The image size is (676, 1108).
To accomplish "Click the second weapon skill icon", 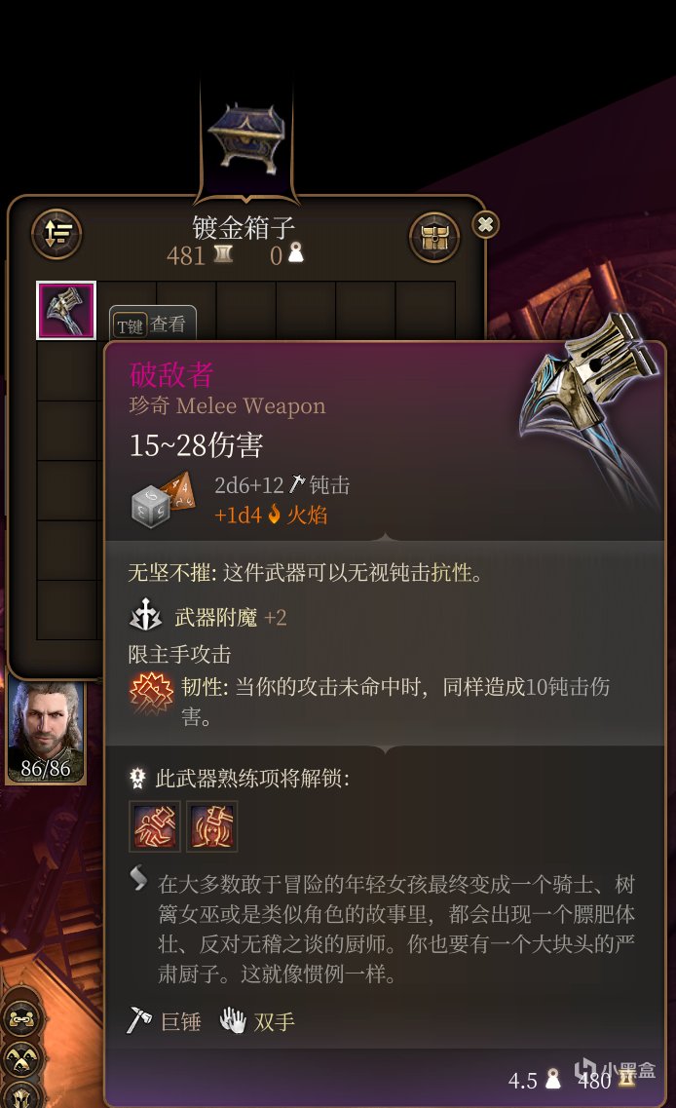I will click(212, 826).
